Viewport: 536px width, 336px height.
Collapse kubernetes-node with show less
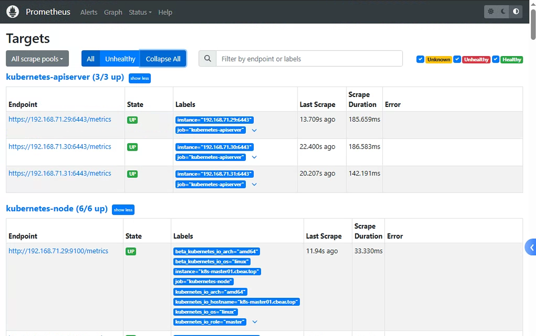pos(123,210)
